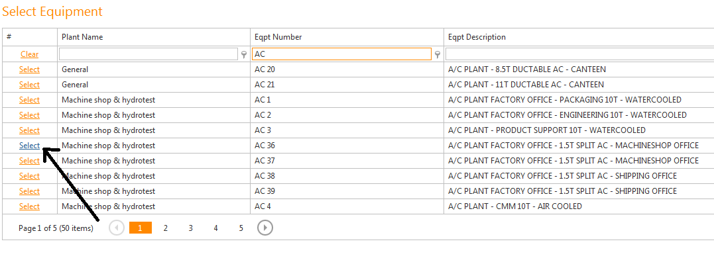
Task: Click filter icon next to Plant Name field
Action: pyautogui.click(x=244, y=54)
